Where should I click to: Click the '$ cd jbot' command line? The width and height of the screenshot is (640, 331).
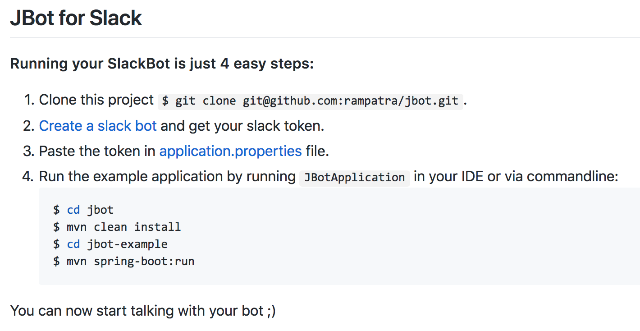point(83,210)
